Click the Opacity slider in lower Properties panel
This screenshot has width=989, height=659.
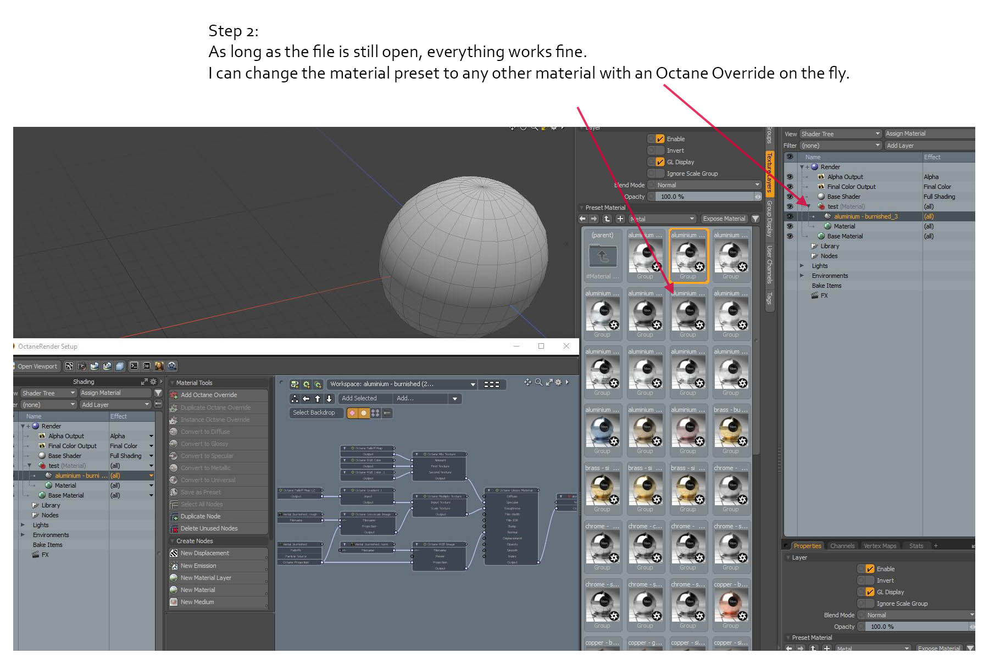point(916,627)
